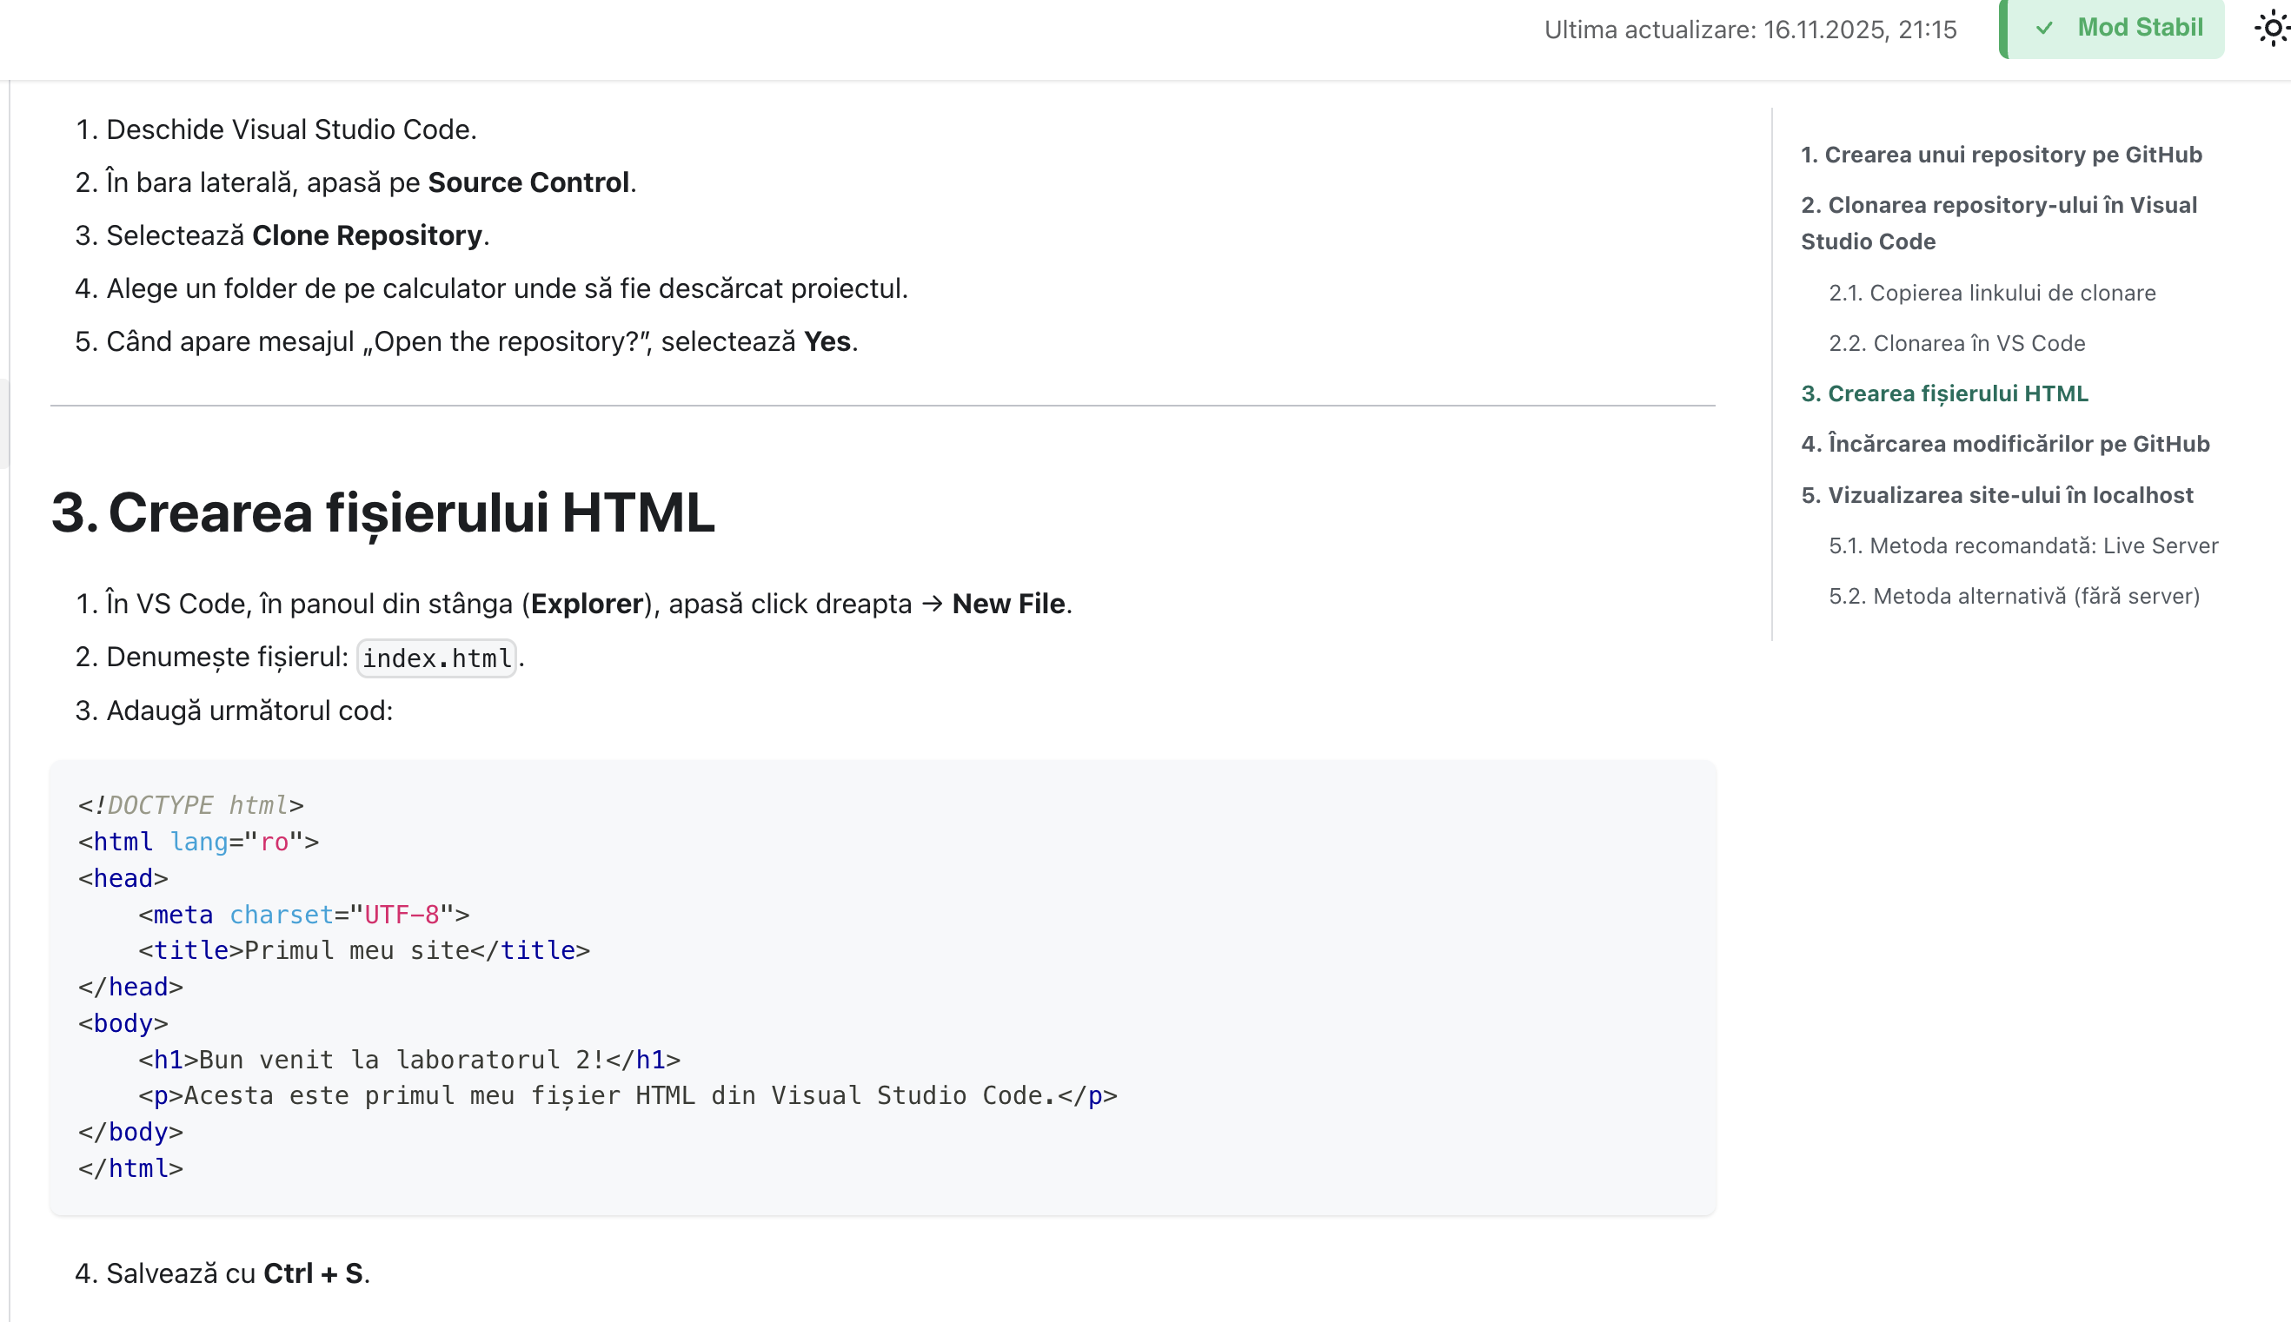Image resolution: width=2291 pixels, height=1322 pixels.
Task: Click the bold 'New File' text
Action: (x=1008, y=603)
